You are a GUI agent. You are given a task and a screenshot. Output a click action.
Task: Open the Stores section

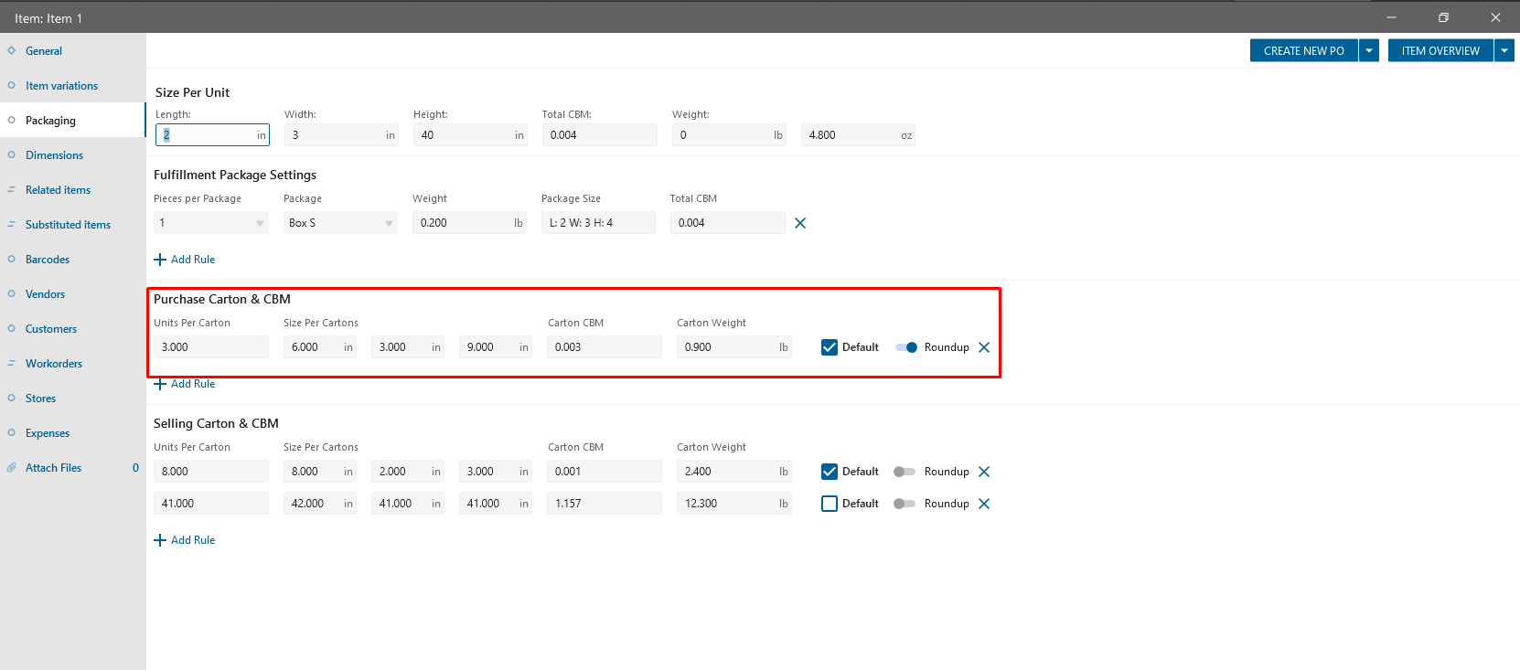click(40, 399)
